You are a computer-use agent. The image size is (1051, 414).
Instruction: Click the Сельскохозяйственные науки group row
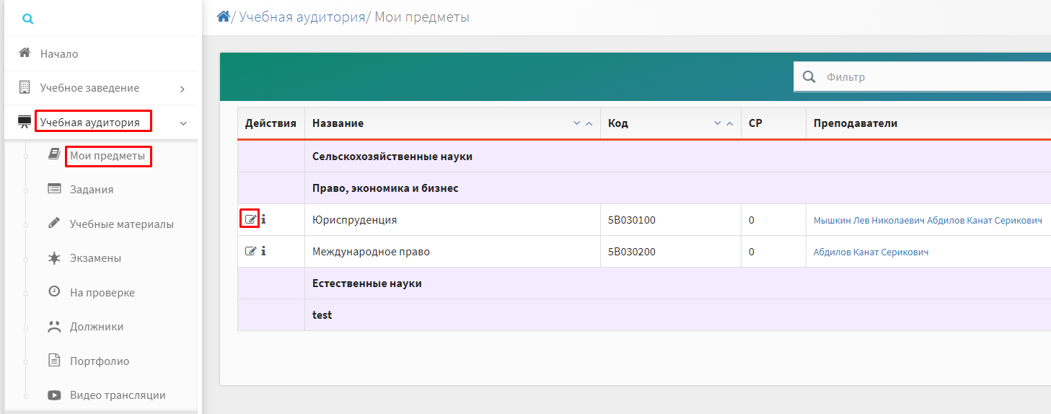tap(644, 157)
